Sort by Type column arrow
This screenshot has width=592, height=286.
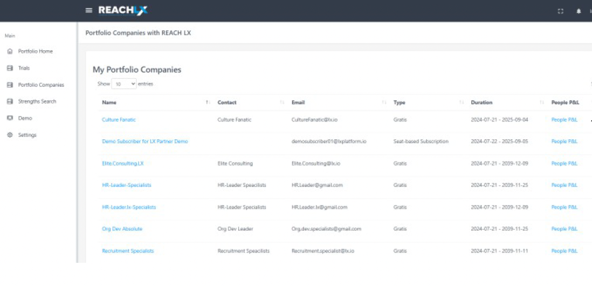click(x=462, y=103)
